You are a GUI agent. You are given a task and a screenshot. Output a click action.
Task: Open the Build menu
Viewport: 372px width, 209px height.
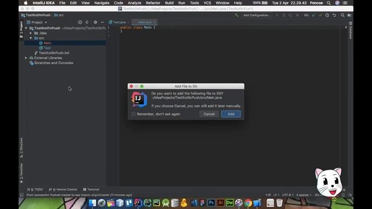(x=169, y=3)
